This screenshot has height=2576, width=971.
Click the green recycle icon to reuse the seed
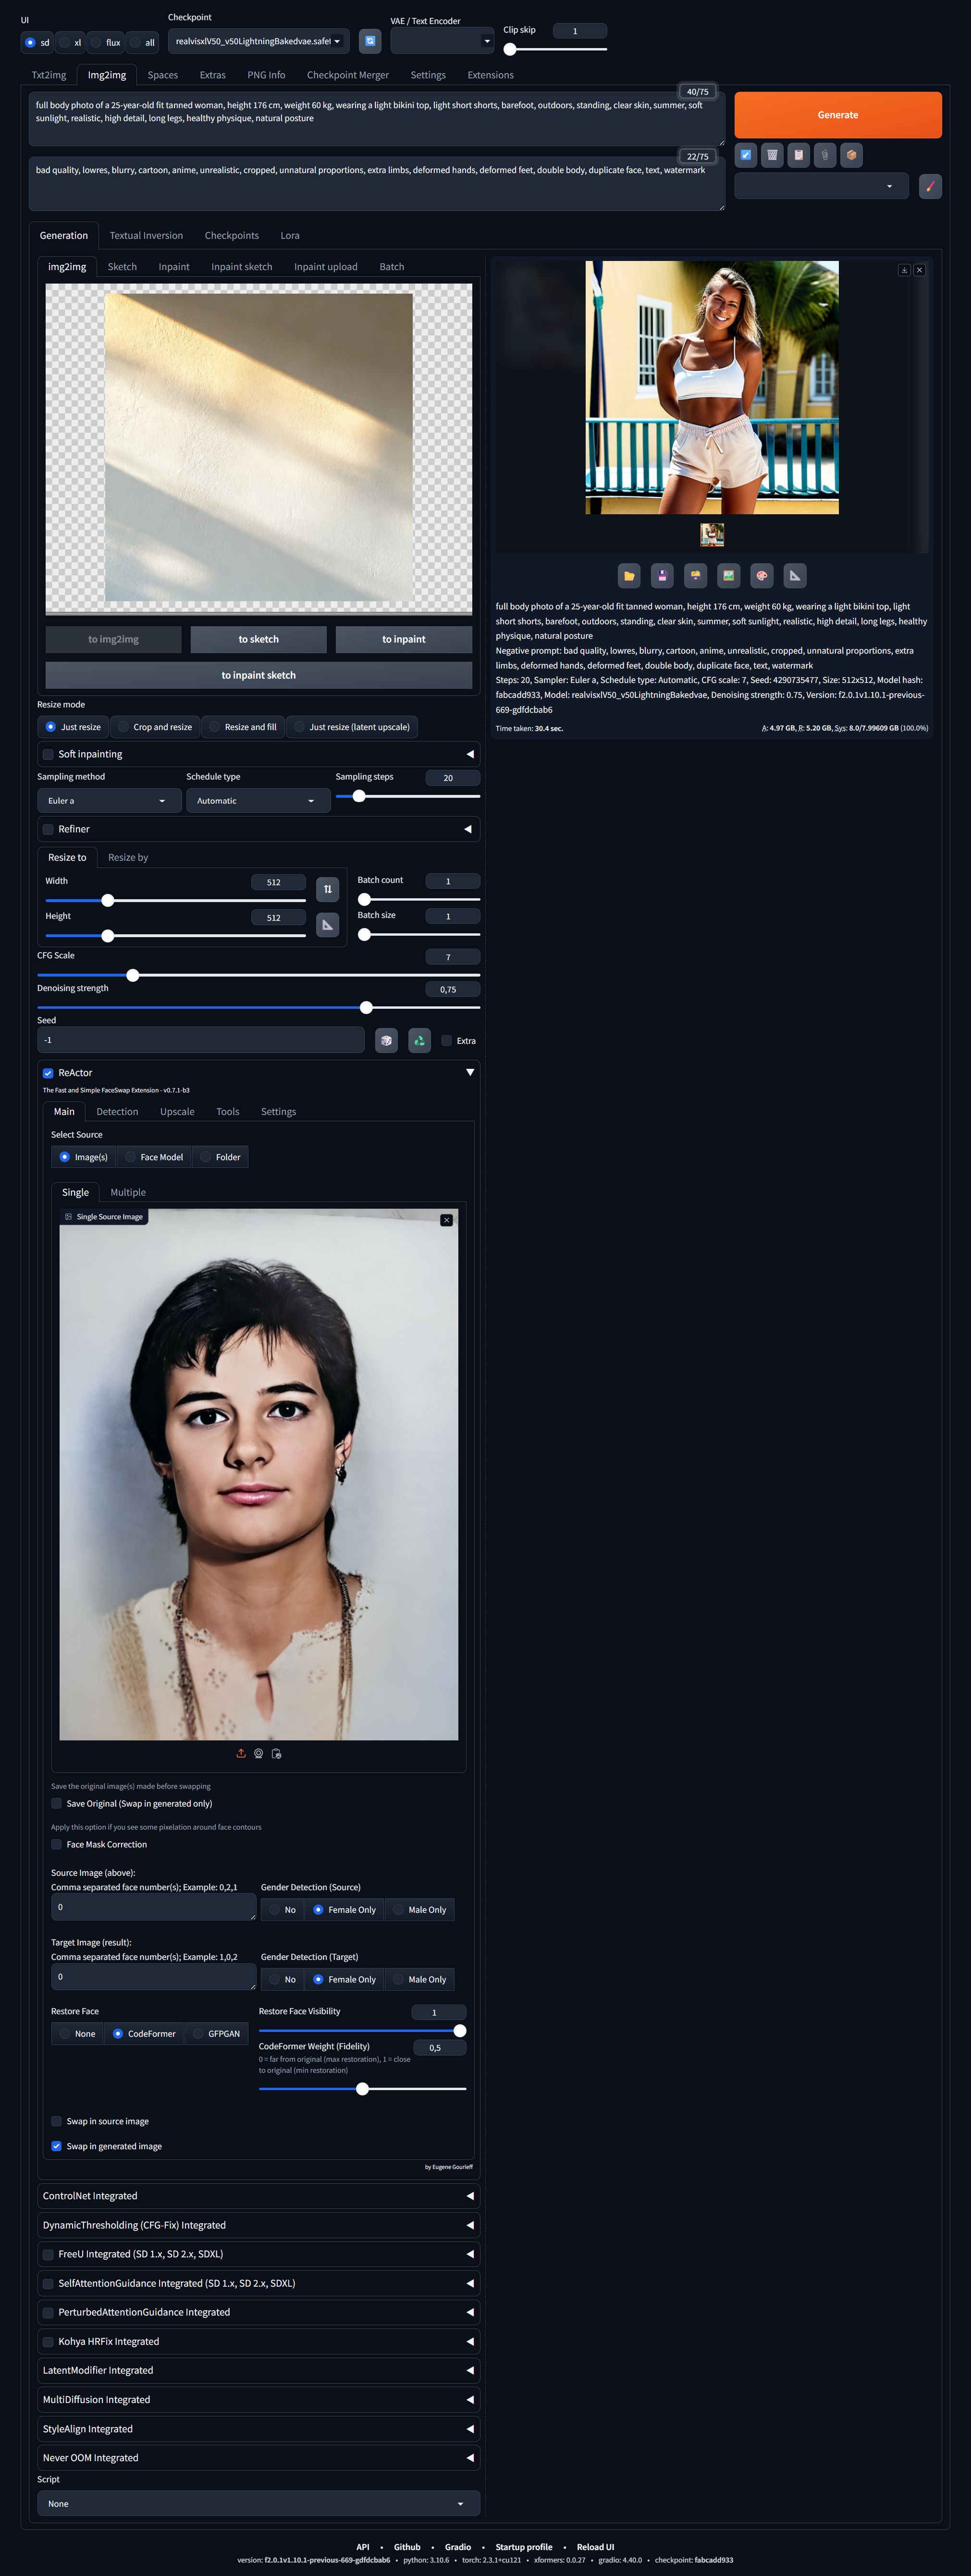tap(419, 1041)
